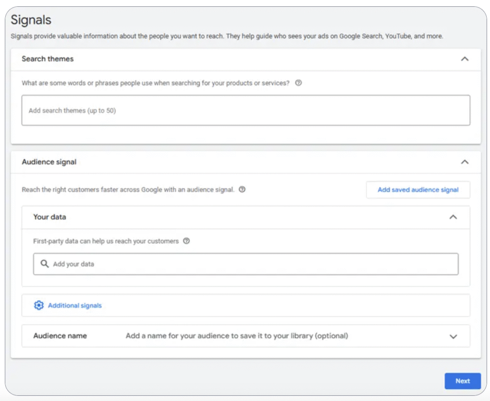Collapse the Search themes section
Screen dimensions: 490x401
(465, 59)
